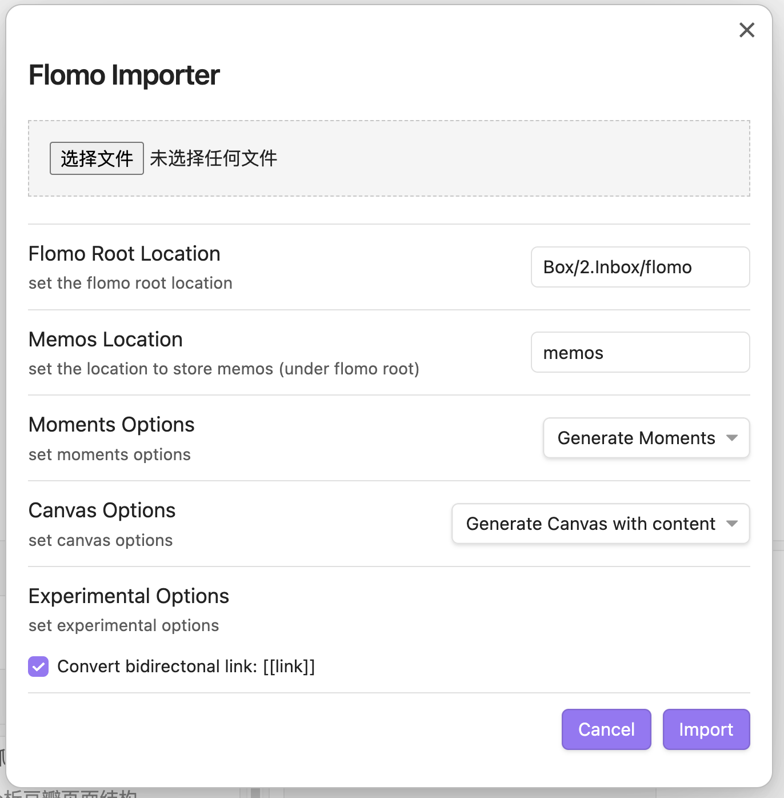
Task: Click the Cancel button
Action: tap(606, 729)
